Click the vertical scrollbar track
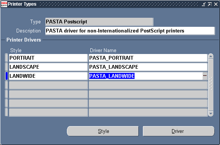The width and height of the screenshot is (220, 145). coord(211,85)
